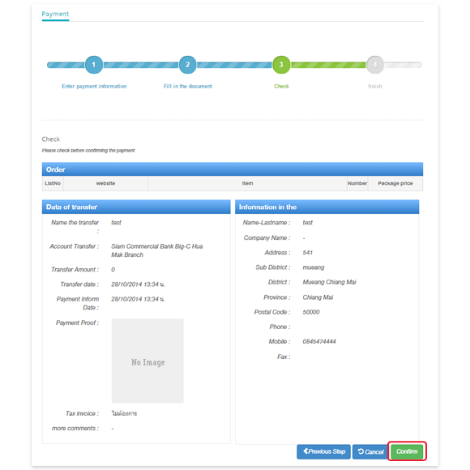
Task: Confirm the payment with Confirm button
Action: pyautogui.click(x=407, y=451)
